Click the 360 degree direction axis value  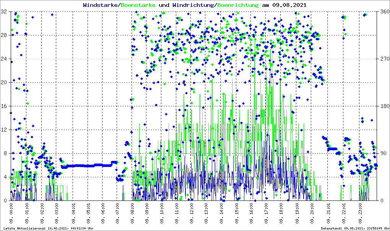[x=384, y=12]
